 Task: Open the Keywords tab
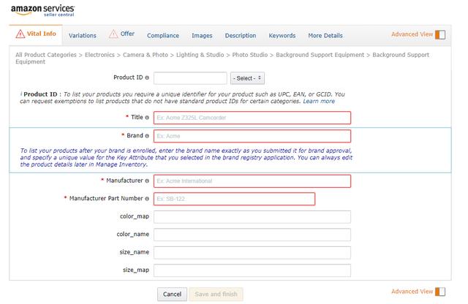tap(282, 35)
